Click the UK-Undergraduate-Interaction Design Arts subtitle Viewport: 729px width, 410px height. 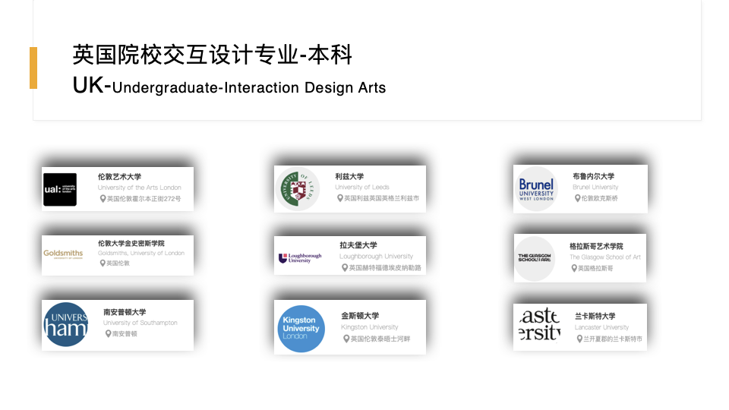coord(229,87)
